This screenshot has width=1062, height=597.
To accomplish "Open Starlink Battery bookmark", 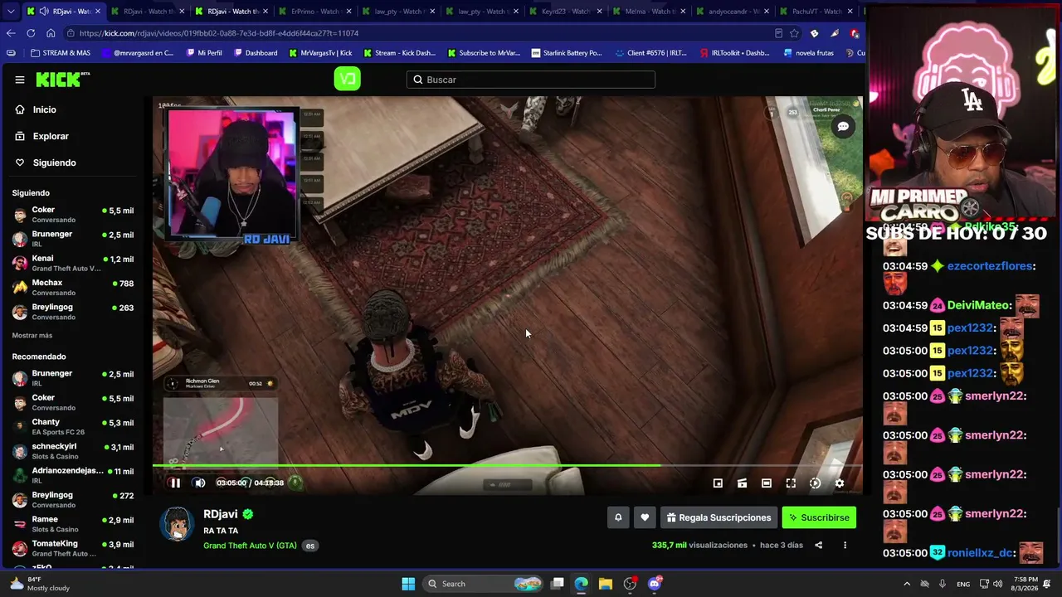I will (567, 53).
